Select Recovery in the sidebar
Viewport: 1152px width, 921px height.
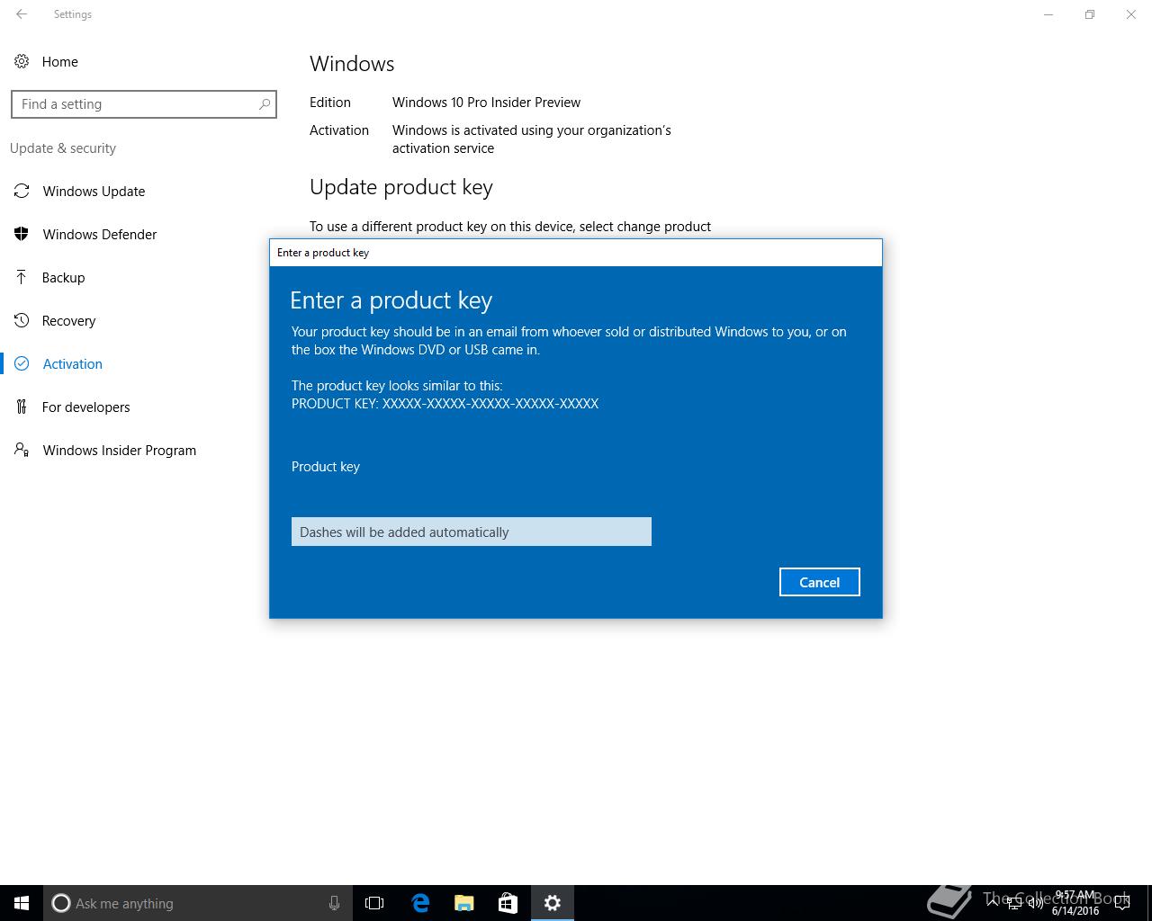pos(68,320)
